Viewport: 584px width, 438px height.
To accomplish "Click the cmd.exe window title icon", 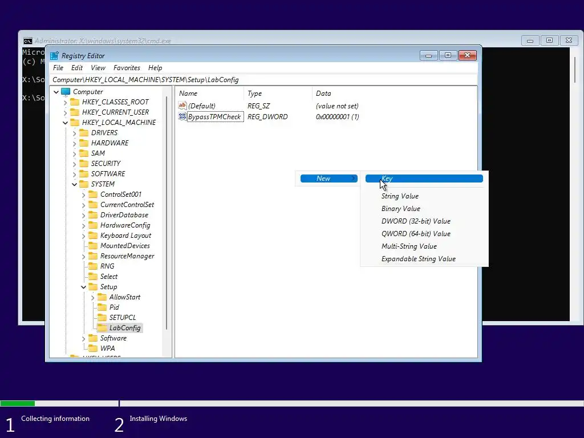I will pos(28,41).
